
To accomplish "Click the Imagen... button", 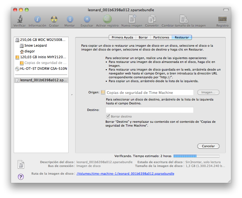I will (208, 92).
